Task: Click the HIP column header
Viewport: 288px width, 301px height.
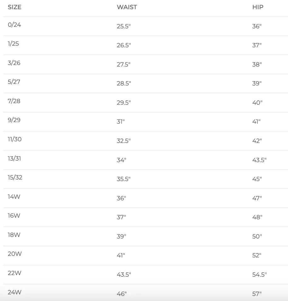Action: pos(258,7)
